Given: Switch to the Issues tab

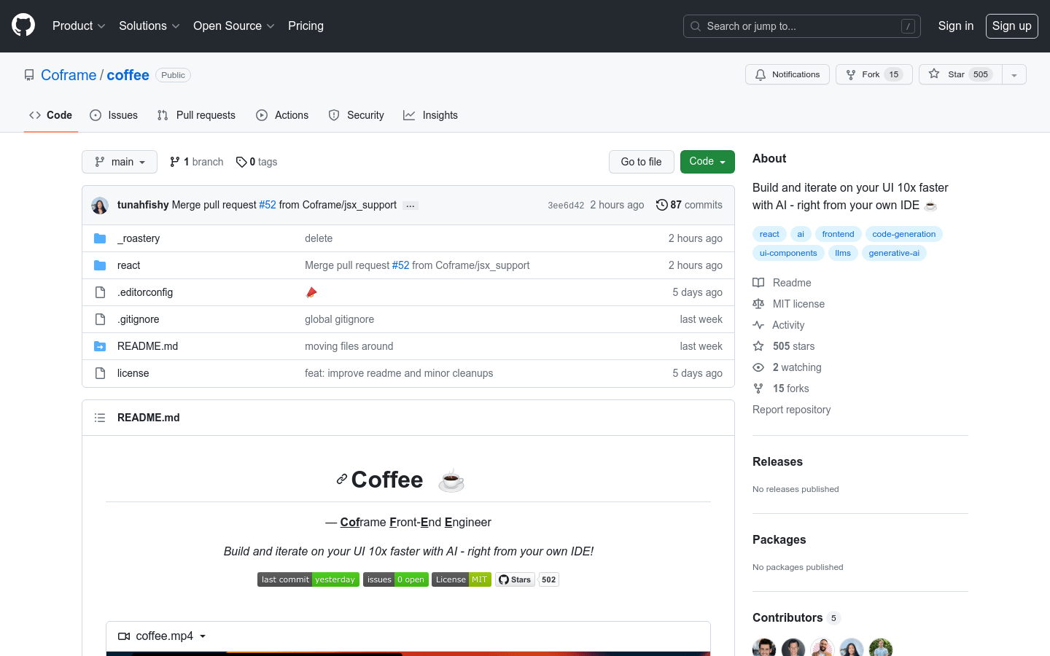Looking at the screenshot, I should coord(114,115).
